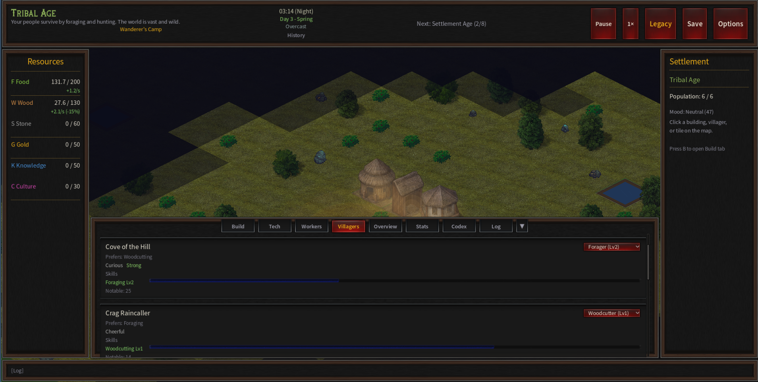Collapse the bottom panel with the down arrow
Image resolution: width=758 pixels, height=382 pixels.
point(522,226)
